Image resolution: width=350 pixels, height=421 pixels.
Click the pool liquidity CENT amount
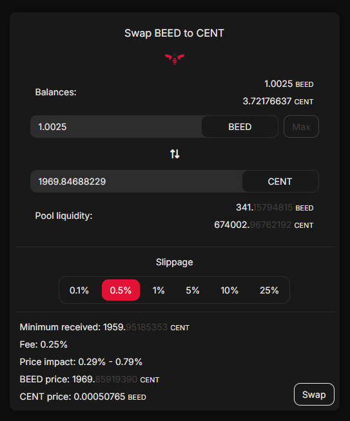coord(264,225)
